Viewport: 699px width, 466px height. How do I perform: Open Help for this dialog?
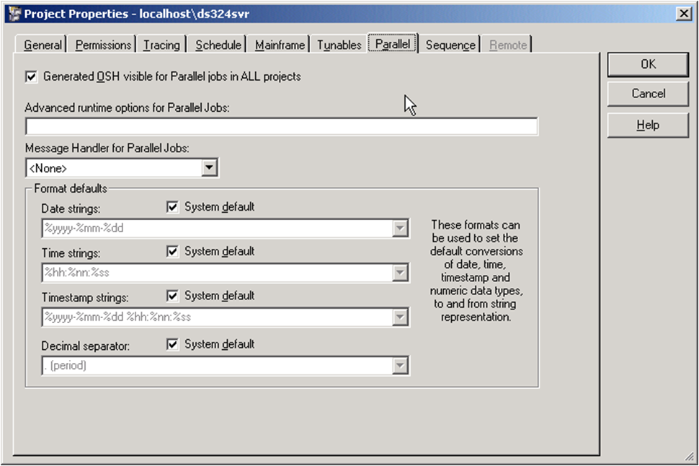648,126
